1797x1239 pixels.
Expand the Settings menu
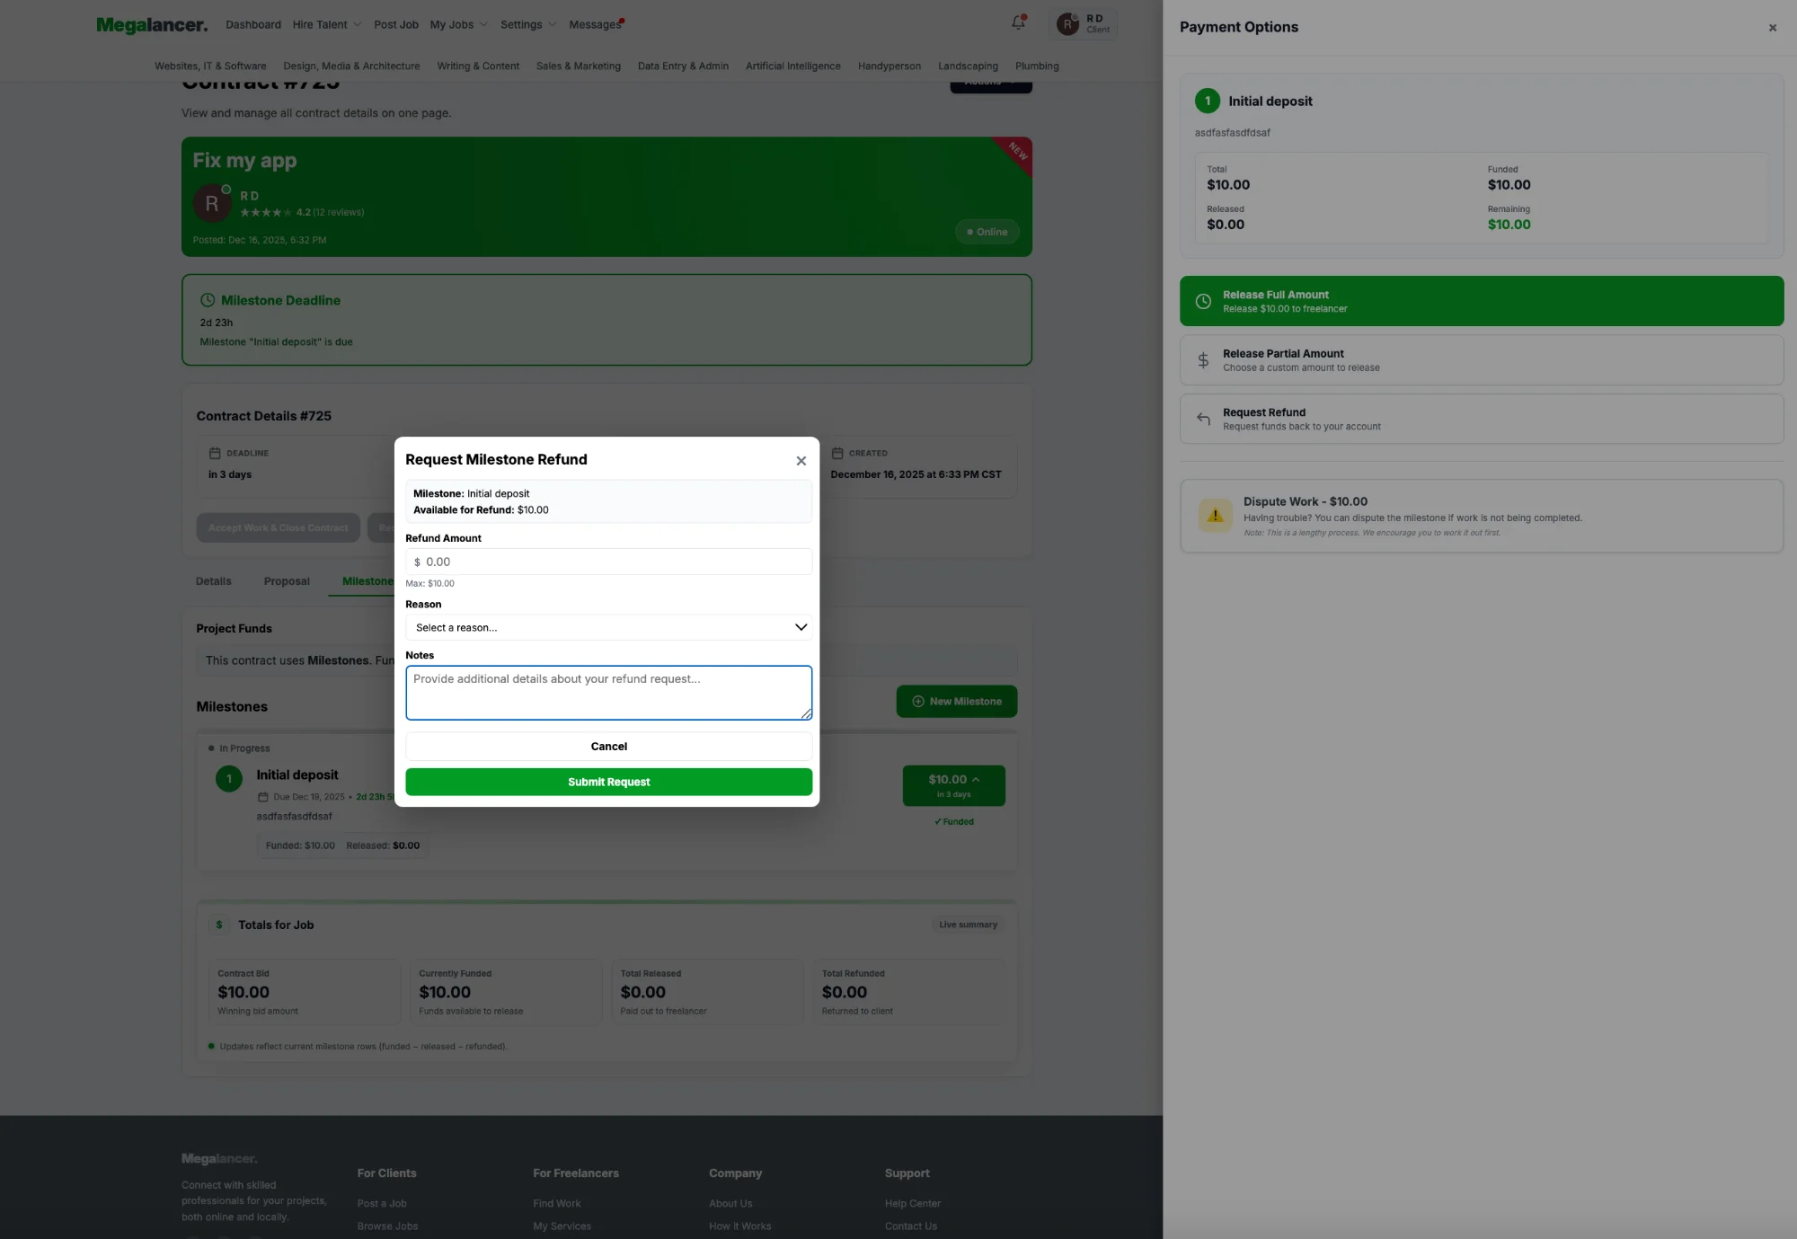[528, 24]
